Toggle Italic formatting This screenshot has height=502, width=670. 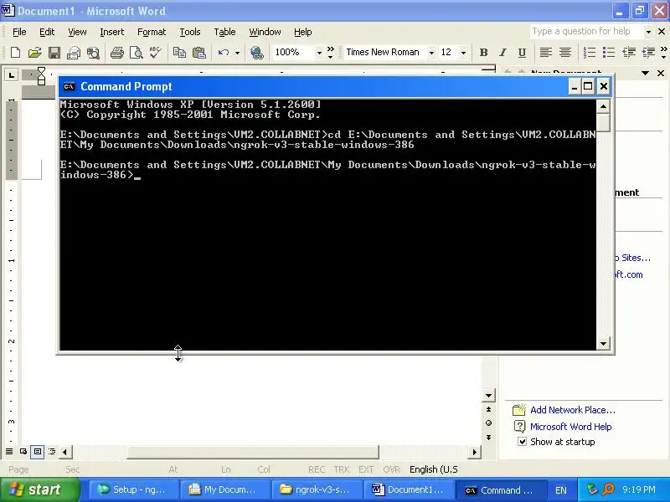point(502,53)
